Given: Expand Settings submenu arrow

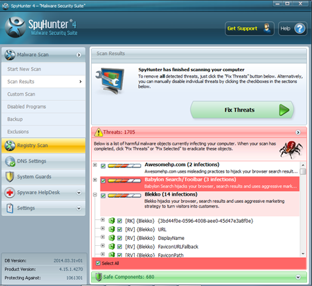Looking at the screenshot, I should [x=79, y=208].
